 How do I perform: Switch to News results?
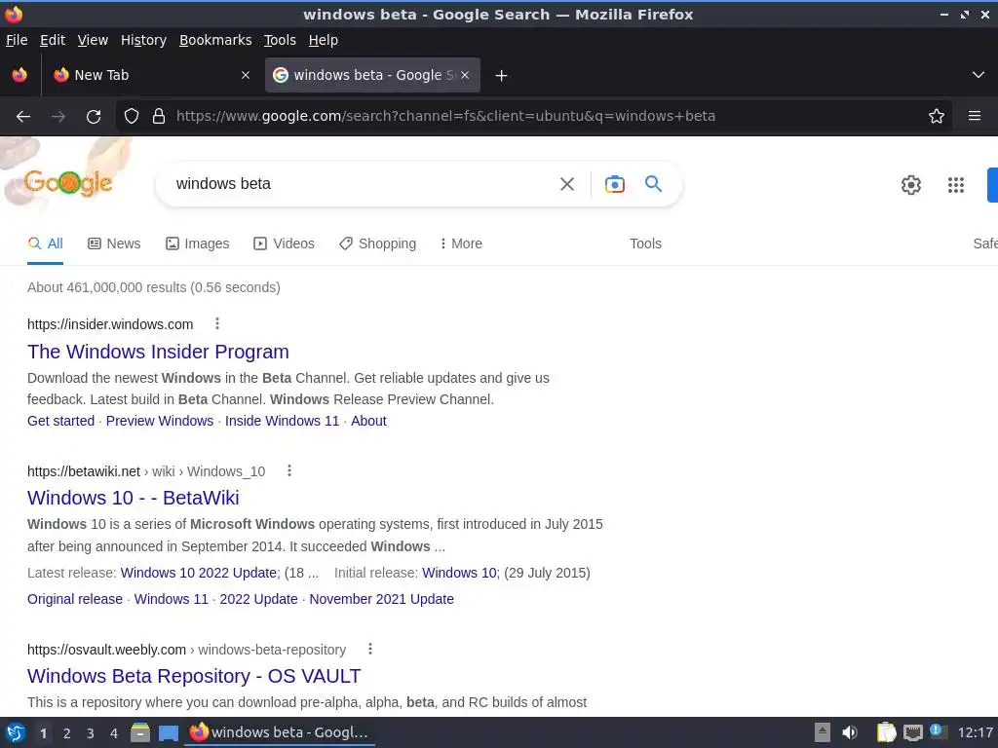coord(114,243)
